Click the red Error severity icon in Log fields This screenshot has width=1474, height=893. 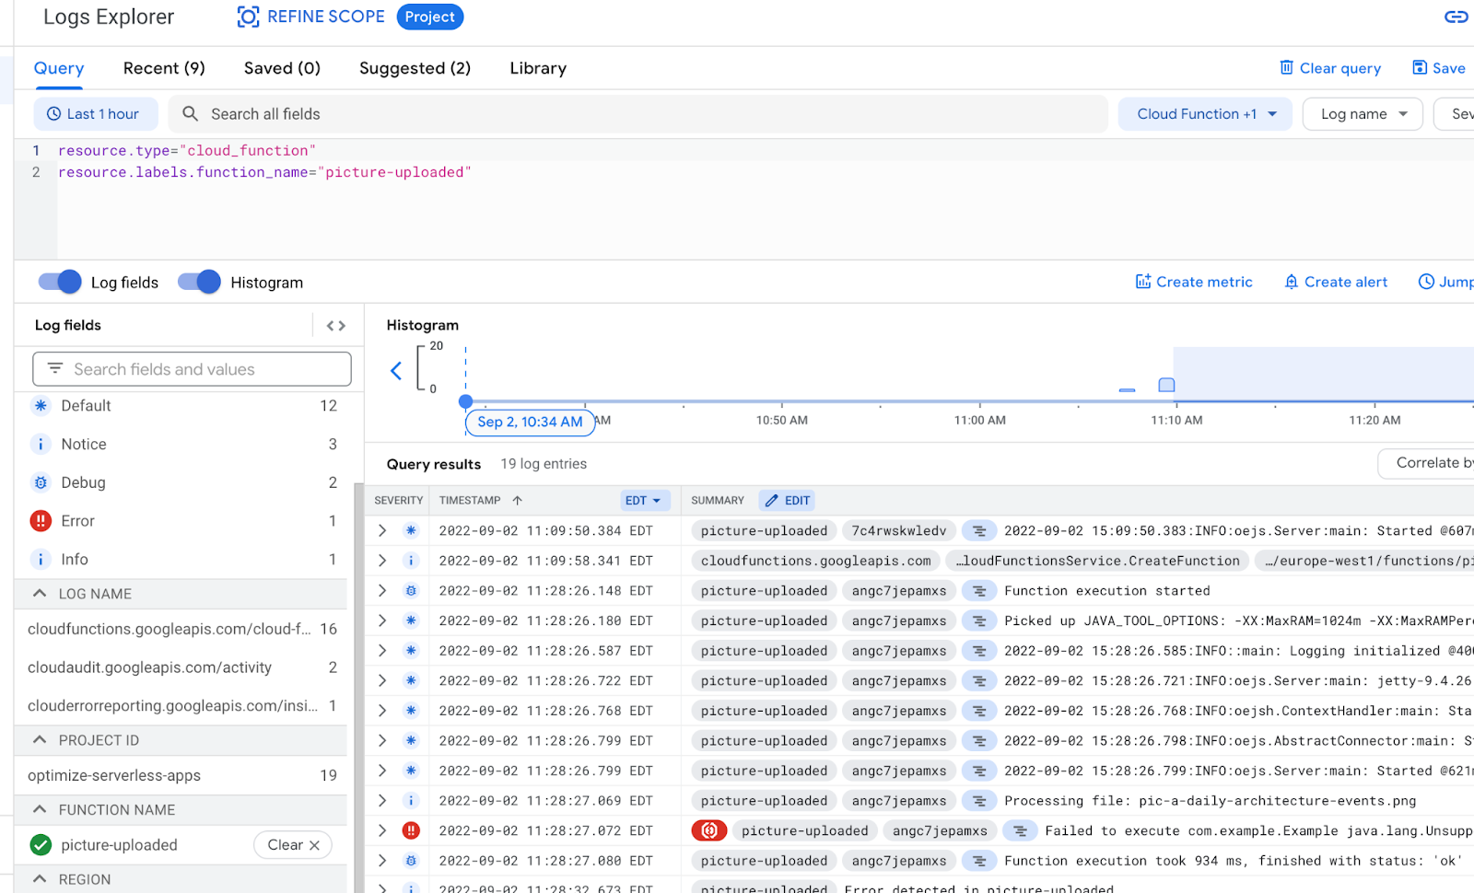click(41, 521)
